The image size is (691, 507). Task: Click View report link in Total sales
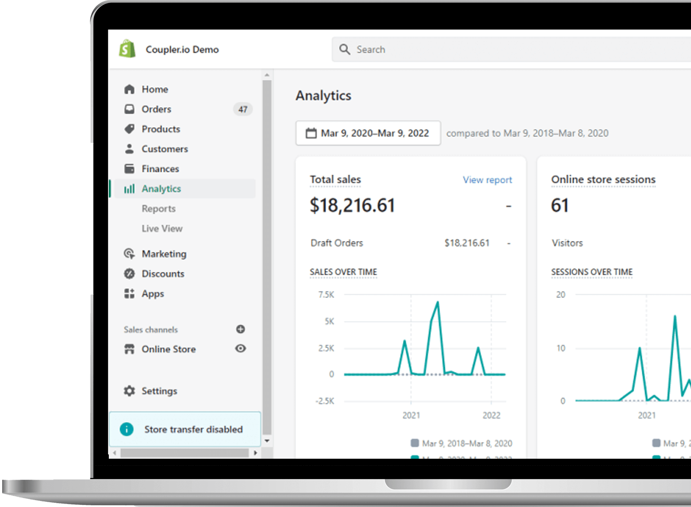pyautogui.click(x=487, y=180)
